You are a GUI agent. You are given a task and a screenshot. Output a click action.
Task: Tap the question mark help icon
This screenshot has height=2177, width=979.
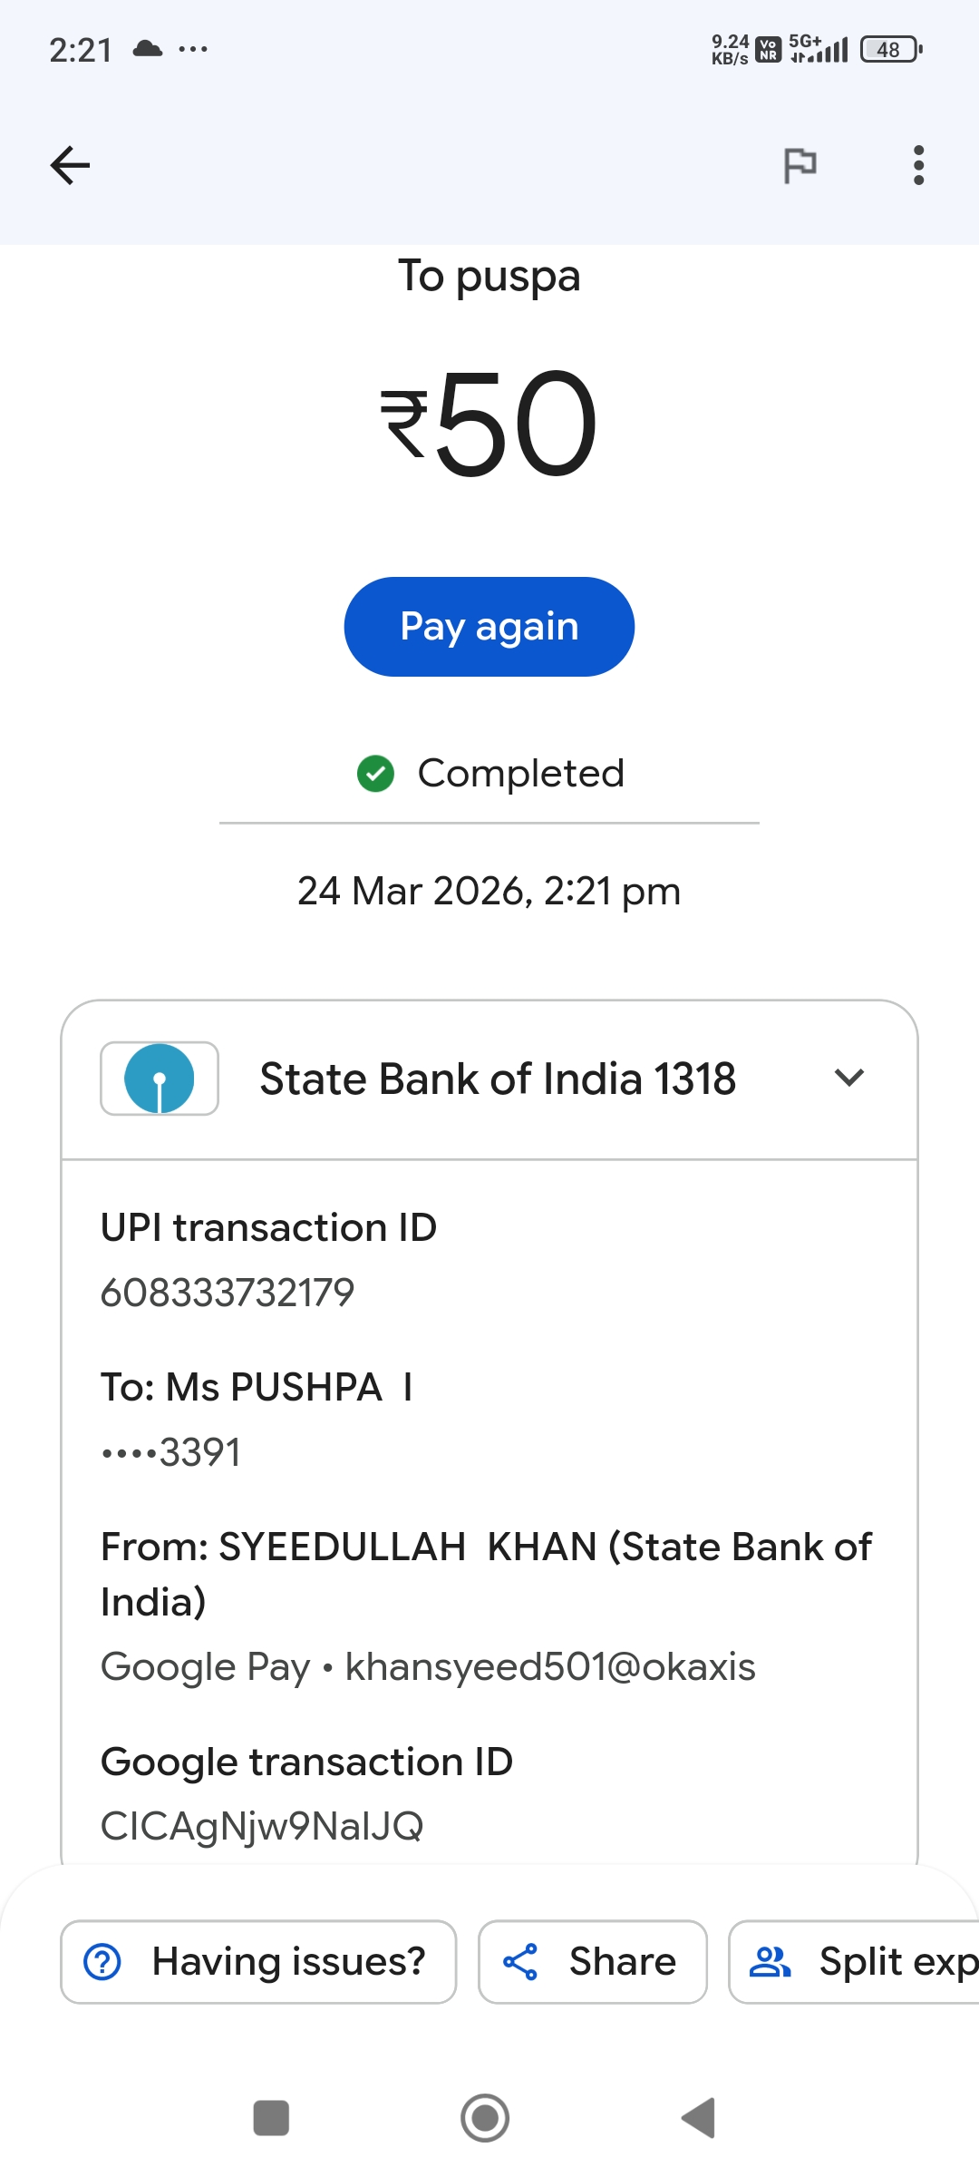102,1961
